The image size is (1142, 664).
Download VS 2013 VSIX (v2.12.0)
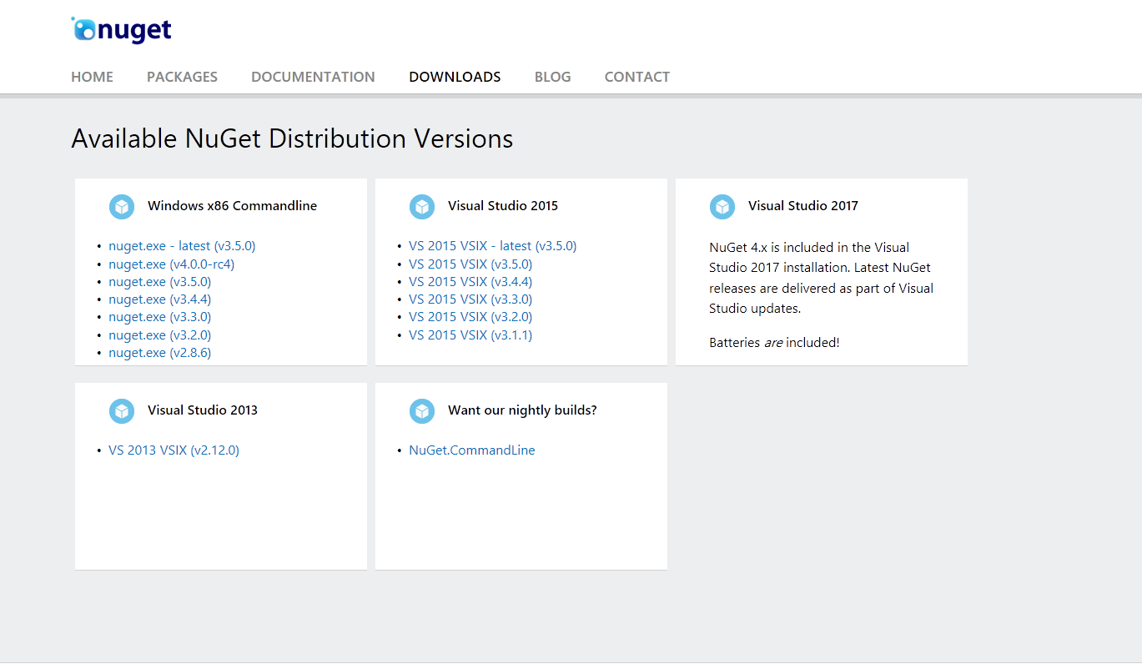(x=174, y=450)
